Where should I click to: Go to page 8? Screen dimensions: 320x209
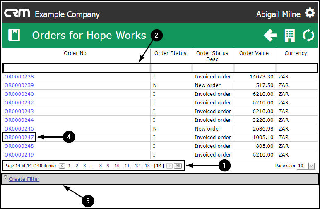click(101, 166)
